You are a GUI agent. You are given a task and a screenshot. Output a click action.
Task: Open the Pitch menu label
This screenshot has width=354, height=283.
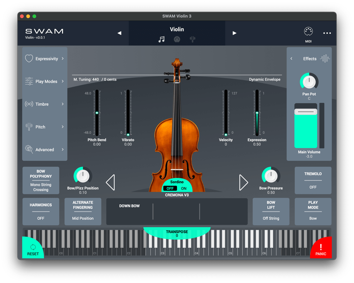(41, 127)
